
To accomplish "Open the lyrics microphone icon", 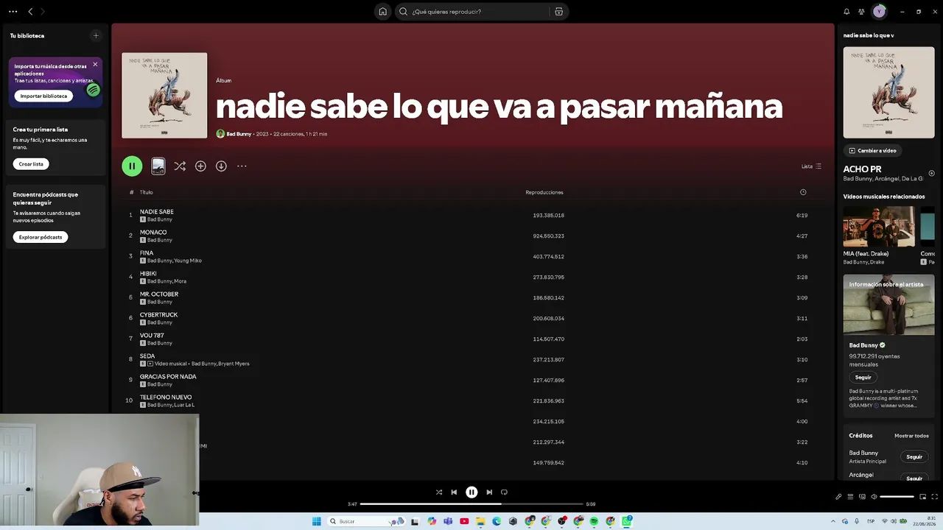I will point(838,497).
